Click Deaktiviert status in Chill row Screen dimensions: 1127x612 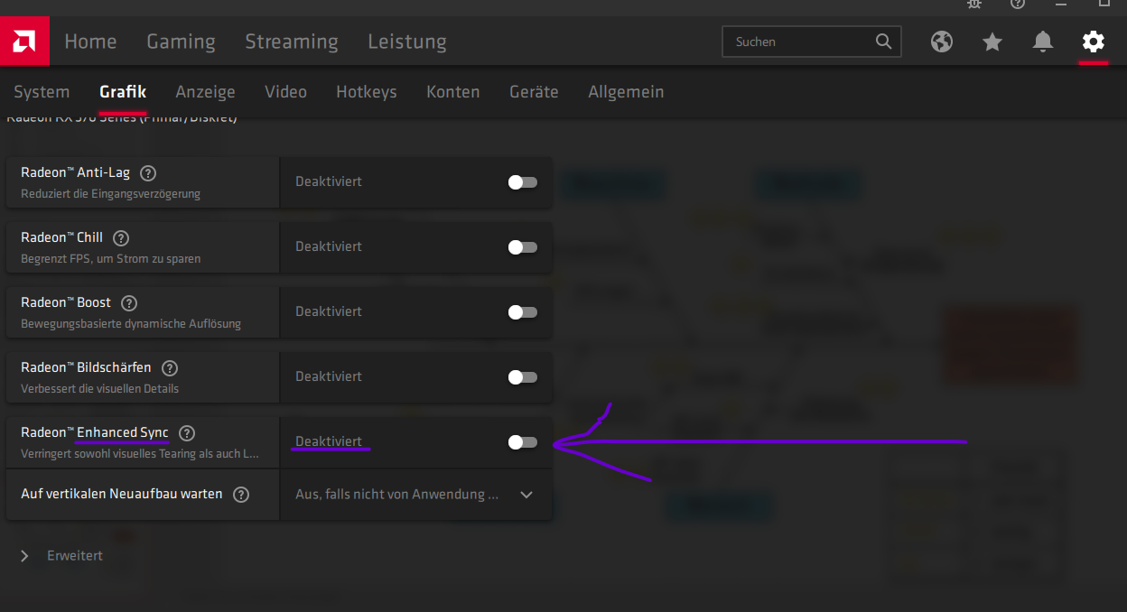click(329, 246)
